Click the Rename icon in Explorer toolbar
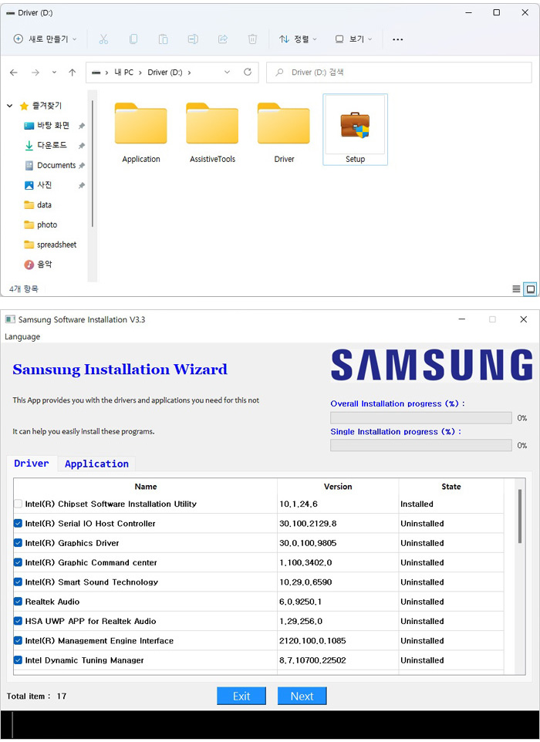This screenshot has height=742, width=540. coord(193,39)
